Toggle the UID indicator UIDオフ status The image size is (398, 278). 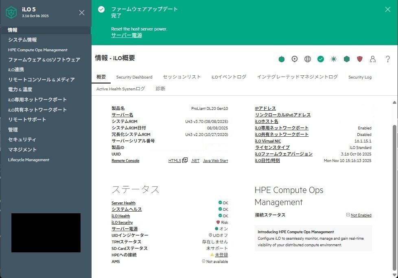point(218,235)
